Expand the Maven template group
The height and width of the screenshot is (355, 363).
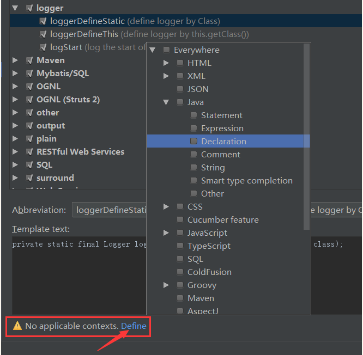tap(15, 60)
